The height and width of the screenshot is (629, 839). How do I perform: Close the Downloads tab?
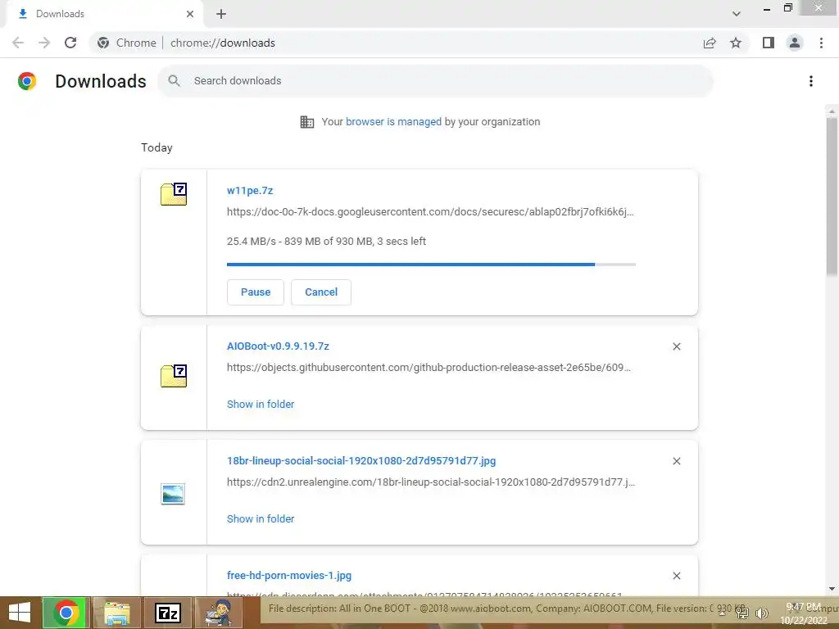[190, 14]
